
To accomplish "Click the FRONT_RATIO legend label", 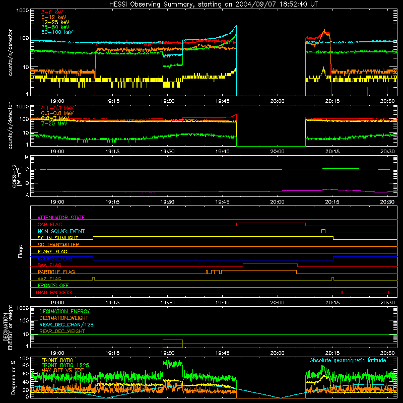I will pos(57,360).
